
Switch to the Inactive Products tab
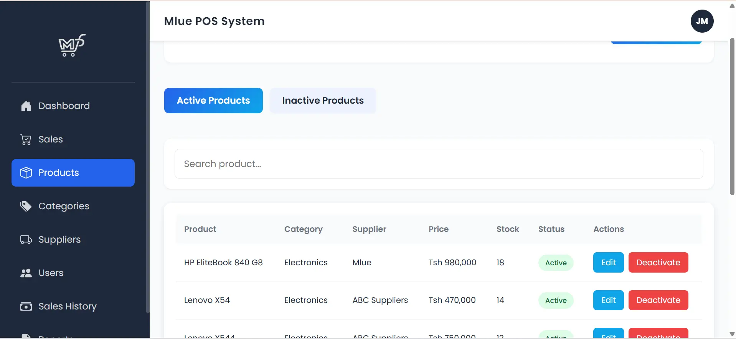[x=323, y=101]
